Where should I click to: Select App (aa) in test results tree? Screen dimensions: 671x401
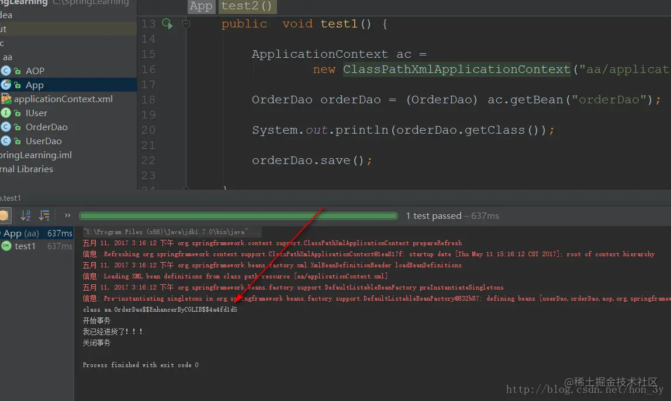[x=37, y=233]
